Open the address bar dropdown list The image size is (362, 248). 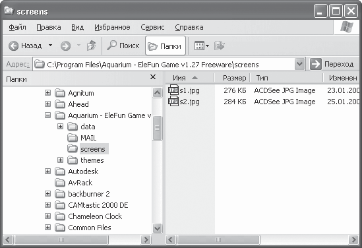(299, 64)
